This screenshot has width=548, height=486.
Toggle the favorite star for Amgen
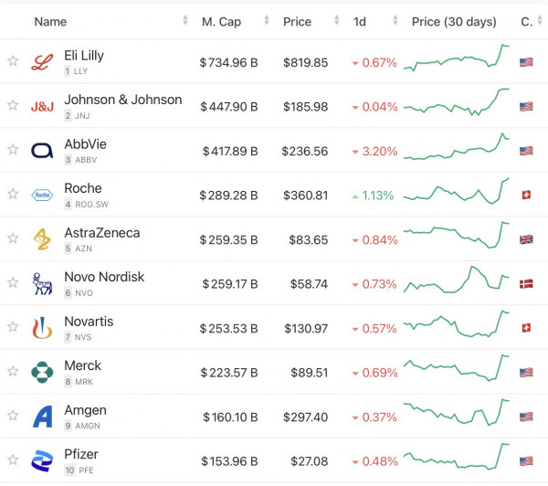pos(13,417)
